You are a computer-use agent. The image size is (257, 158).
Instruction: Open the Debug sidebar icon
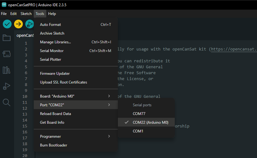click(x=7, y=86)
